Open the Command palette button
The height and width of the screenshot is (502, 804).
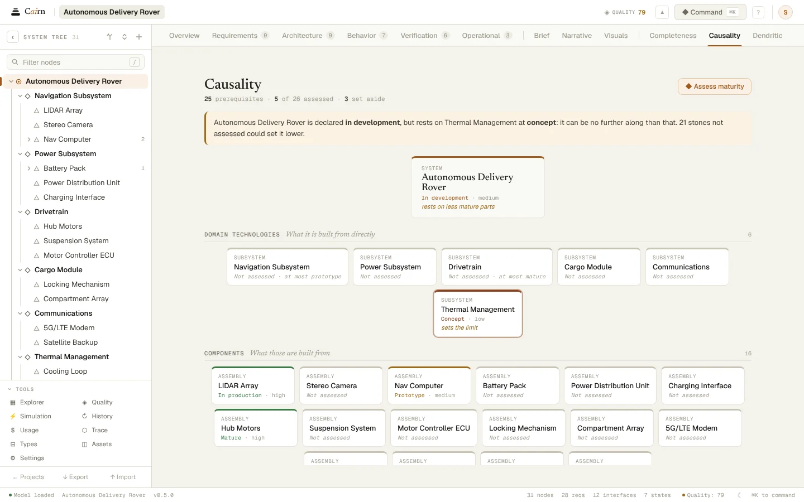click(710, 12)
